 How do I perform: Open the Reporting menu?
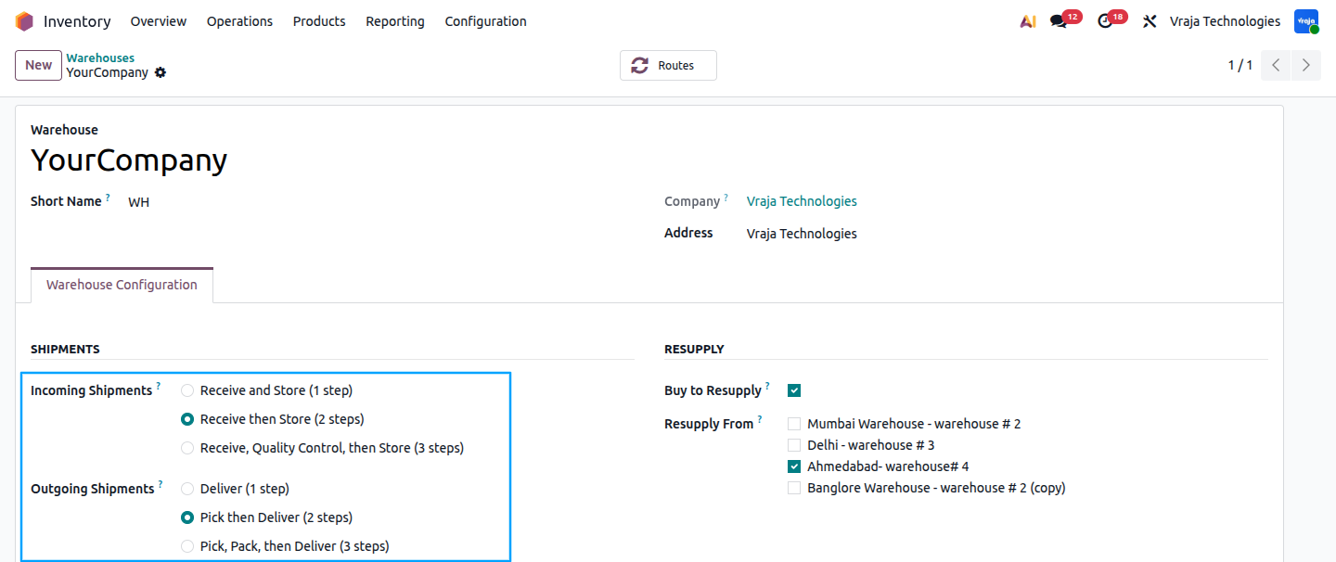click(395, 21)
